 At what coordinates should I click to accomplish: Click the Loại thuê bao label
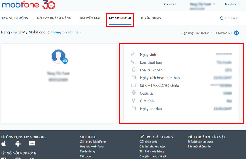click(151, 62)
